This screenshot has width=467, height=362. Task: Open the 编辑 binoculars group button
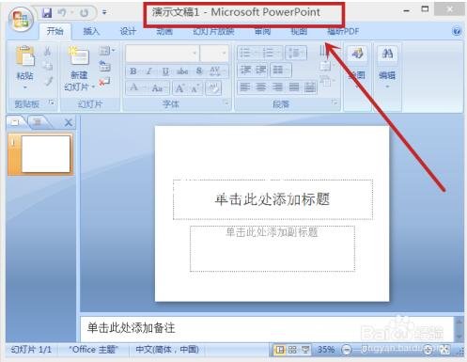387,66
